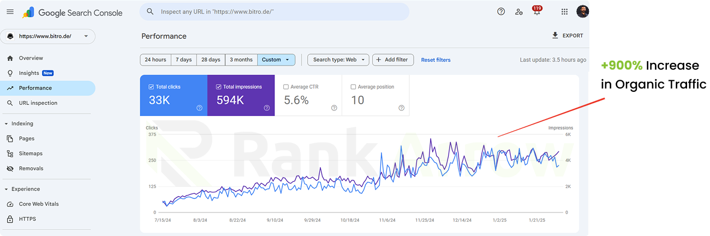Go to Sitemaps page
Image resolution: width=710 pixels, height=236 pixels.
point(31,154)
